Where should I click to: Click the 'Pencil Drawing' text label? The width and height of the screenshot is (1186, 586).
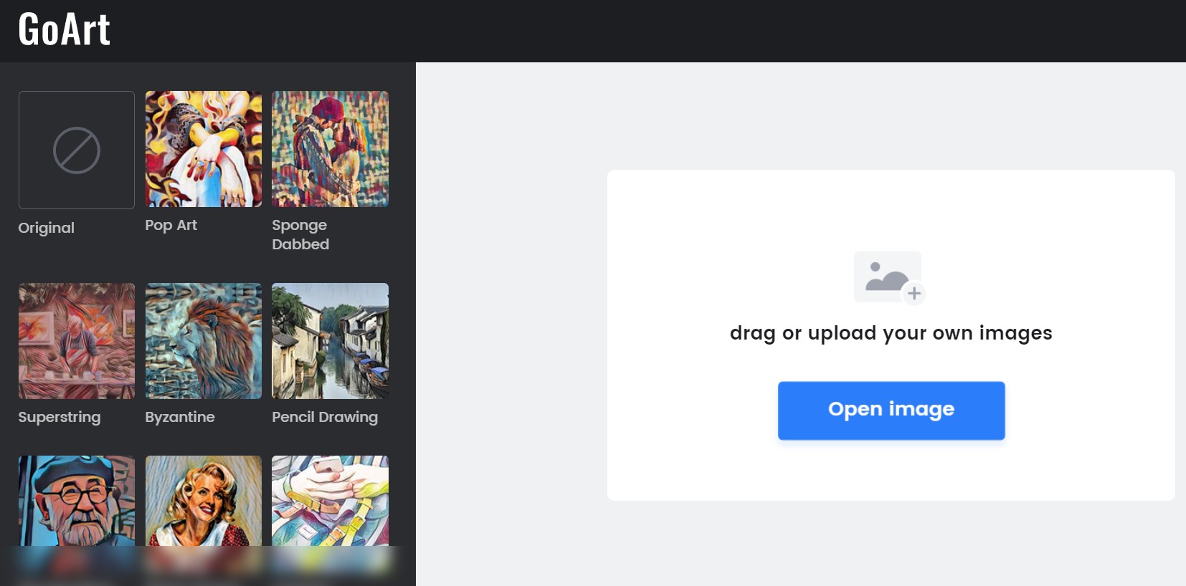[x=325, y=417]
